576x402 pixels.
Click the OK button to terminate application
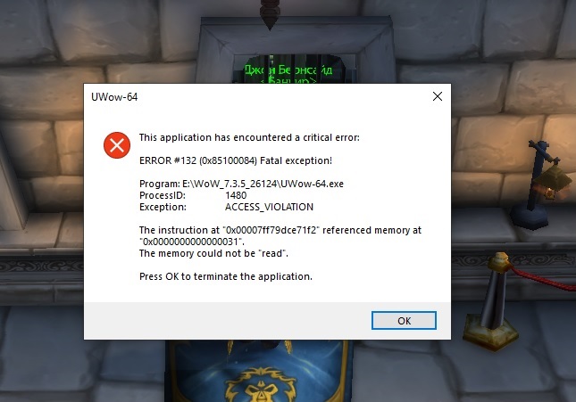click(404, 321)
